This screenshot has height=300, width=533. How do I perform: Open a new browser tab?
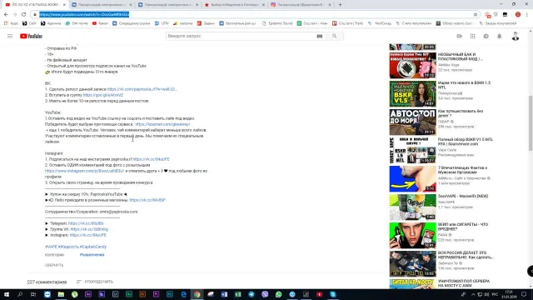(340, 5)
